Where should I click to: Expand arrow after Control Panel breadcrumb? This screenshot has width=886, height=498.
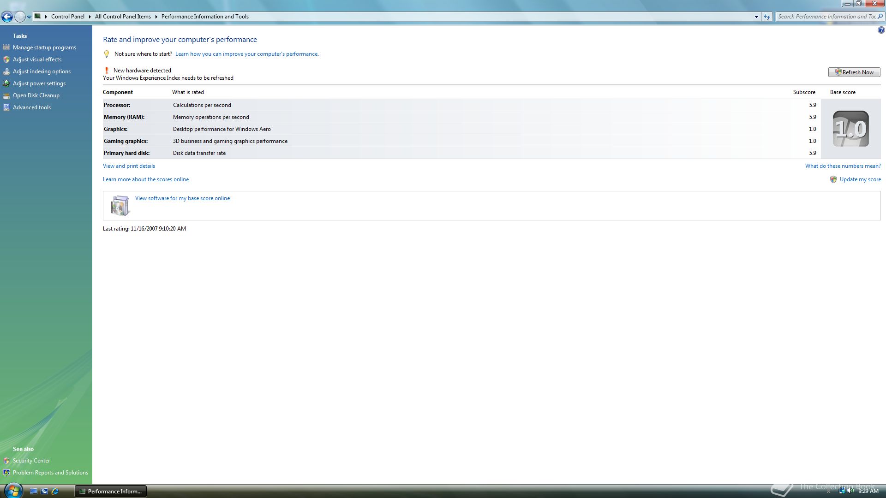pyautogui.click(x=90, y=17)
